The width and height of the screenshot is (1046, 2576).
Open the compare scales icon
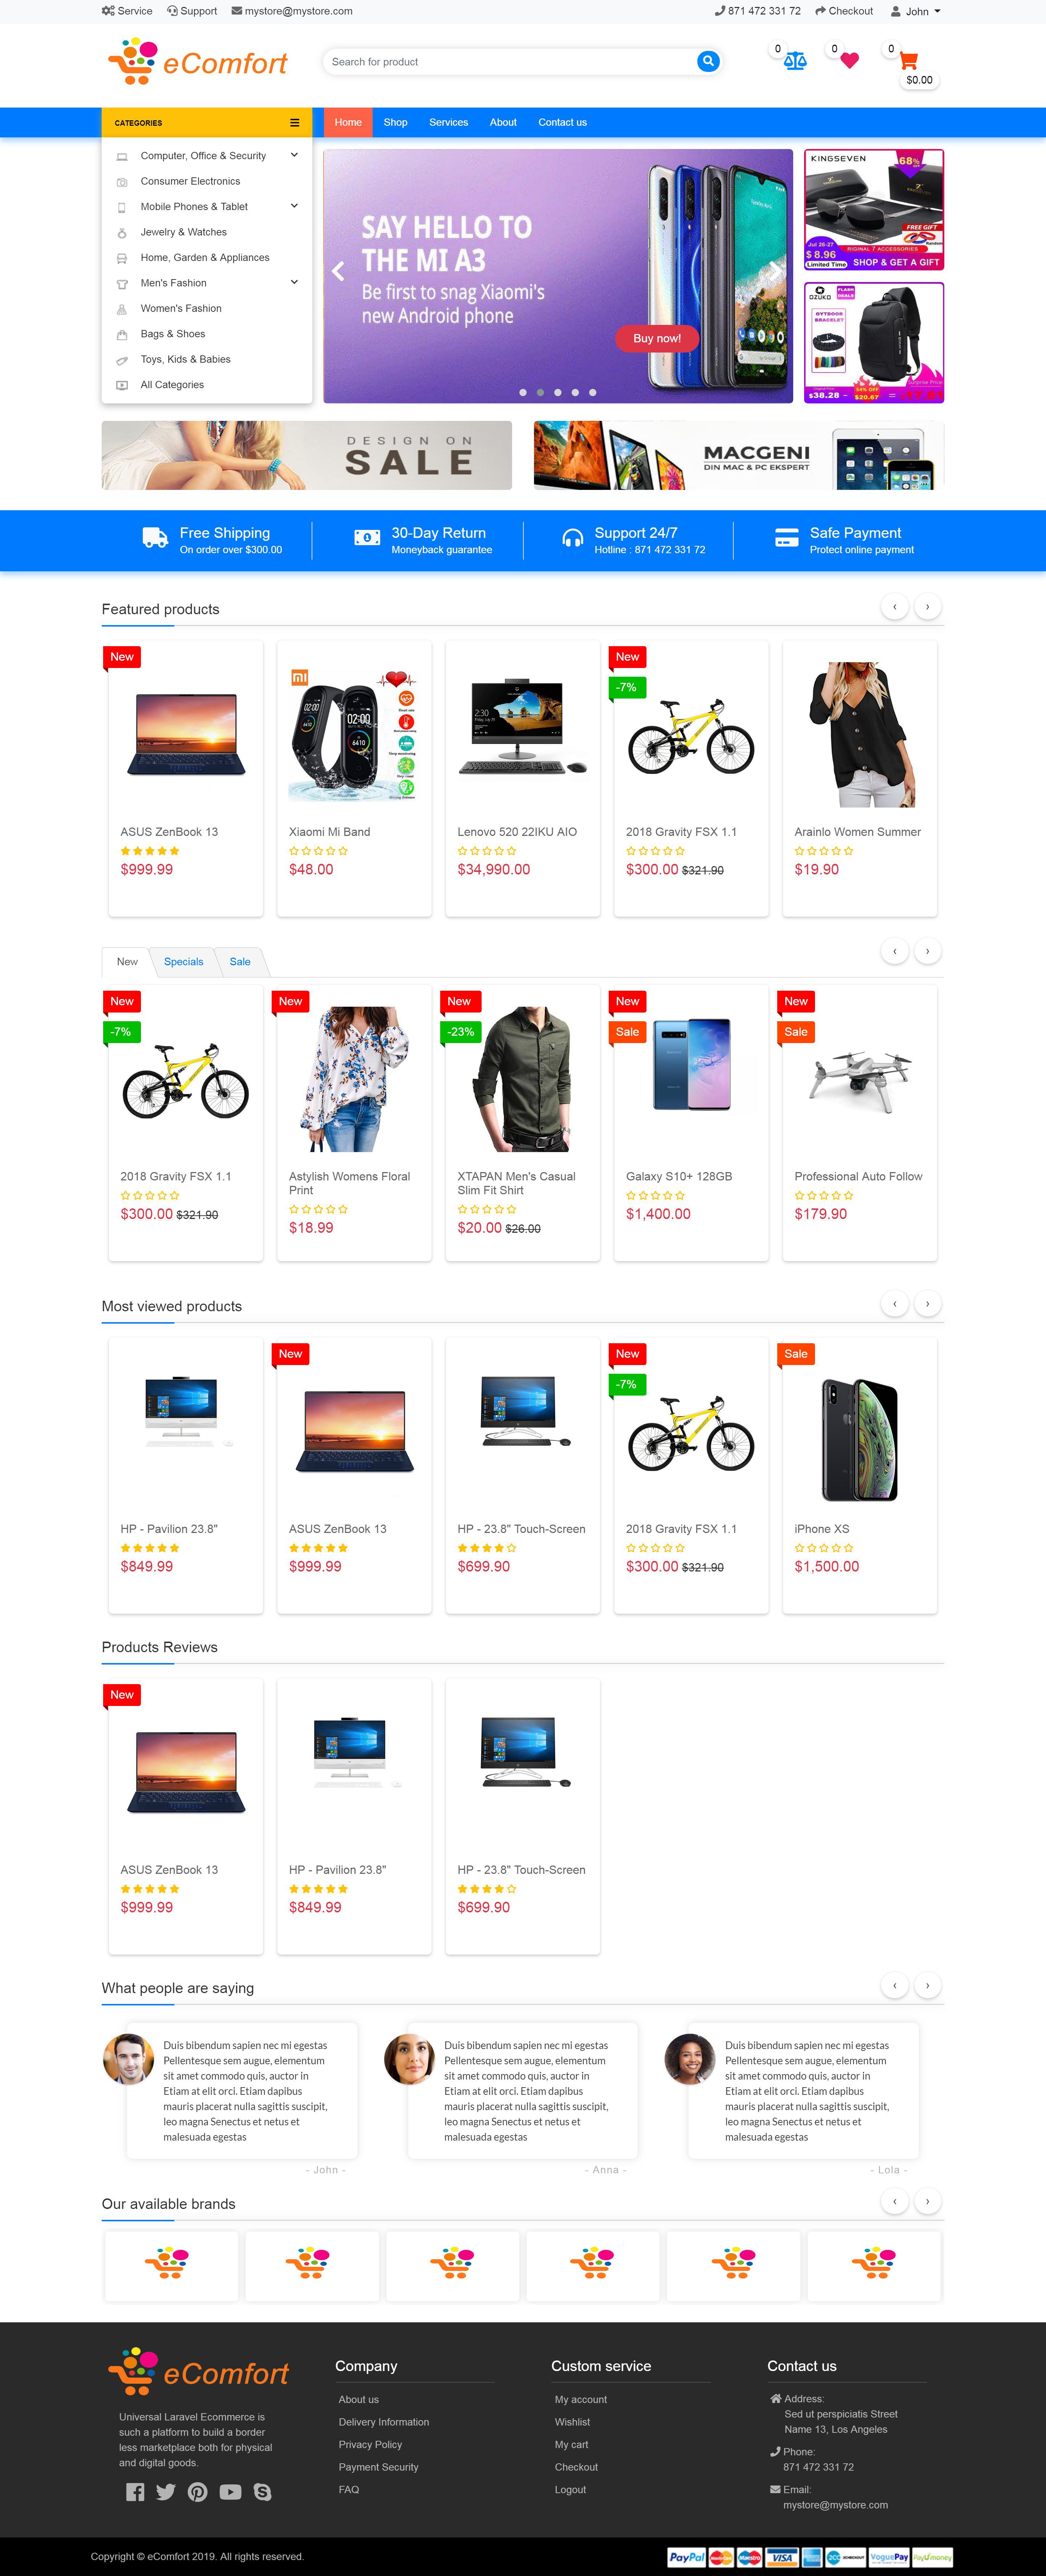pos(795,61)
